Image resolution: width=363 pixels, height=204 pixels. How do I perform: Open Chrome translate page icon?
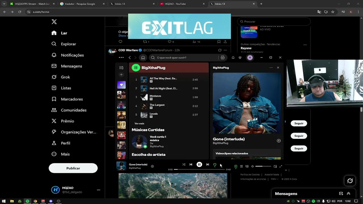pyautogui.click(x=319, y=12)
